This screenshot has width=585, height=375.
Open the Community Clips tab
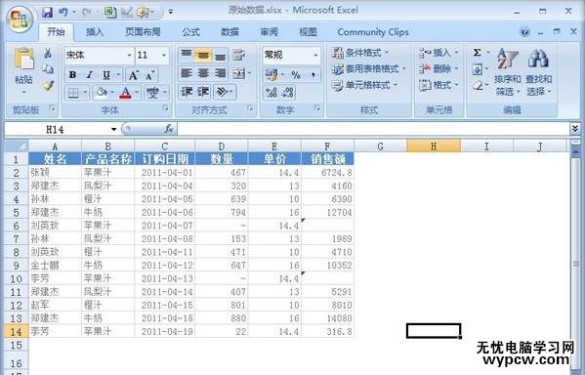[x=373, y=32]
